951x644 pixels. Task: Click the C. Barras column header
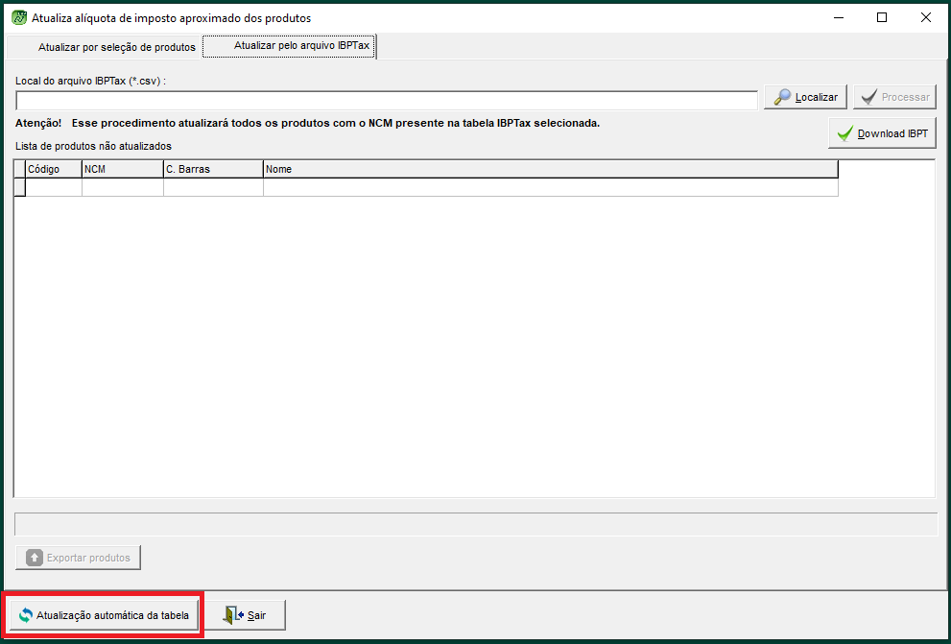coord(212,169)
